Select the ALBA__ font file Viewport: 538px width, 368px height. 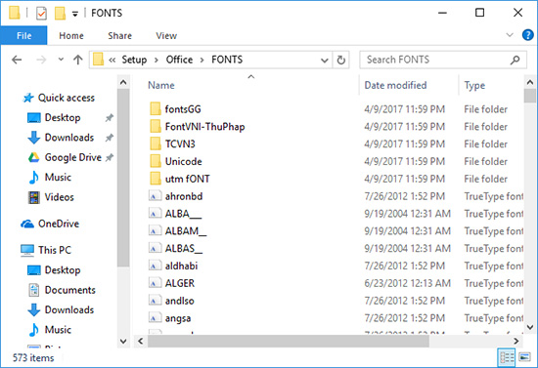click(176, 214)
